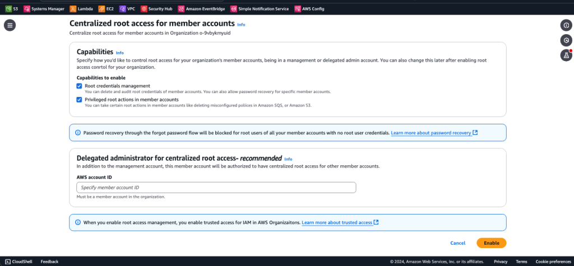
Task: Open the Privacy footer link
Action: click(x=501, y=262)
